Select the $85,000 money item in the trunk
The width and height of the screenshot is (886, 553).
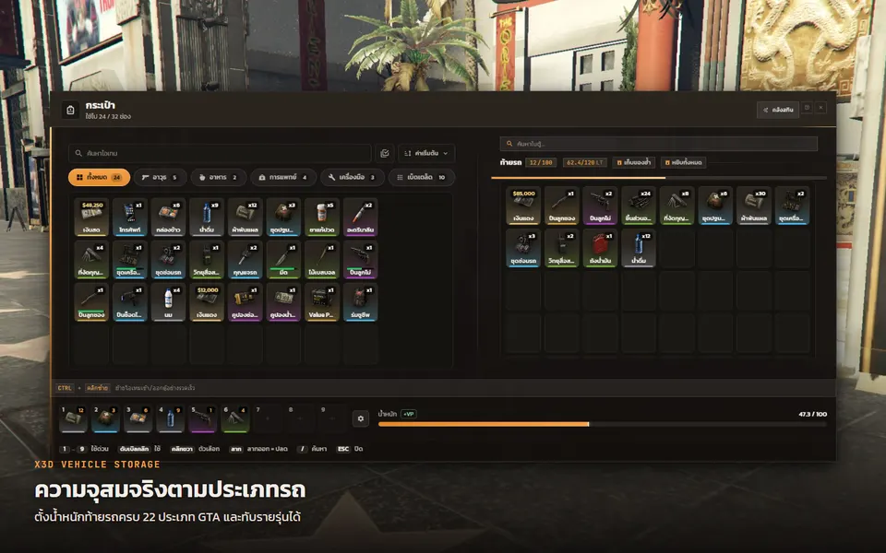coord(523,206)
